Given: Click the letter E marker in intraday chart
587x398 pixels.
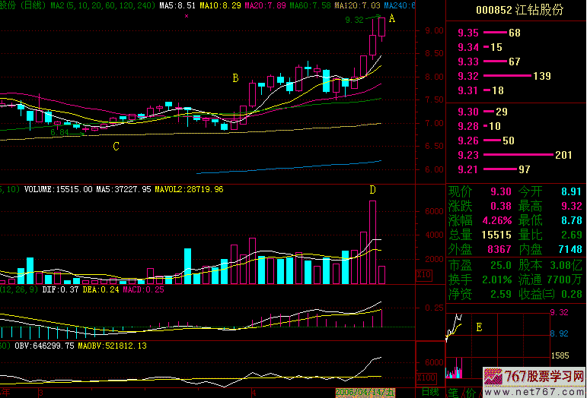Looking at the screenshot, I should (x=479, y=327).
